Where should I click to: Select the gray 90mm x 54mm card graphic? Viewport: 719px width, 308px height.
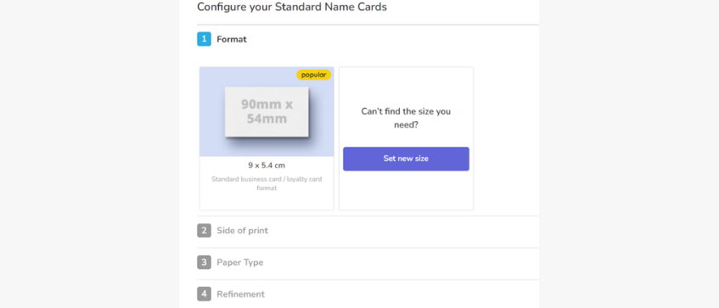click(267, 112)
